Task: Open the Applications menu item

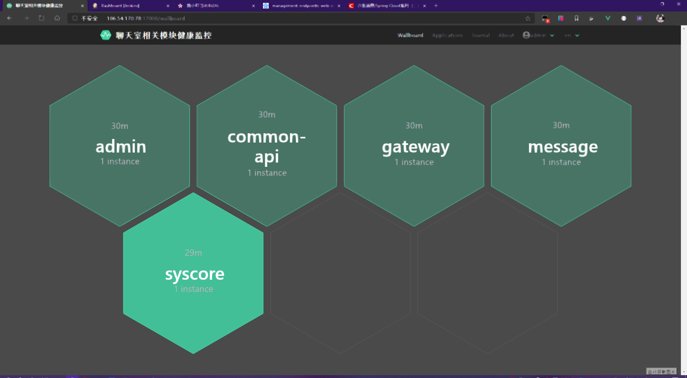Action: click(x=447, y=35)
